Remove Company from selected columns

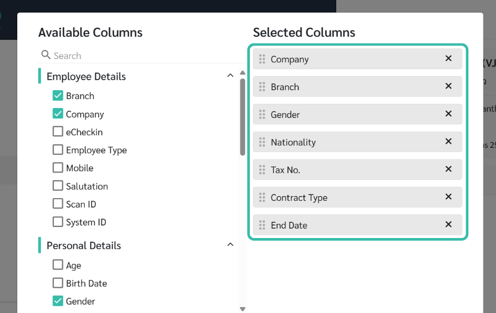(448, 58)
